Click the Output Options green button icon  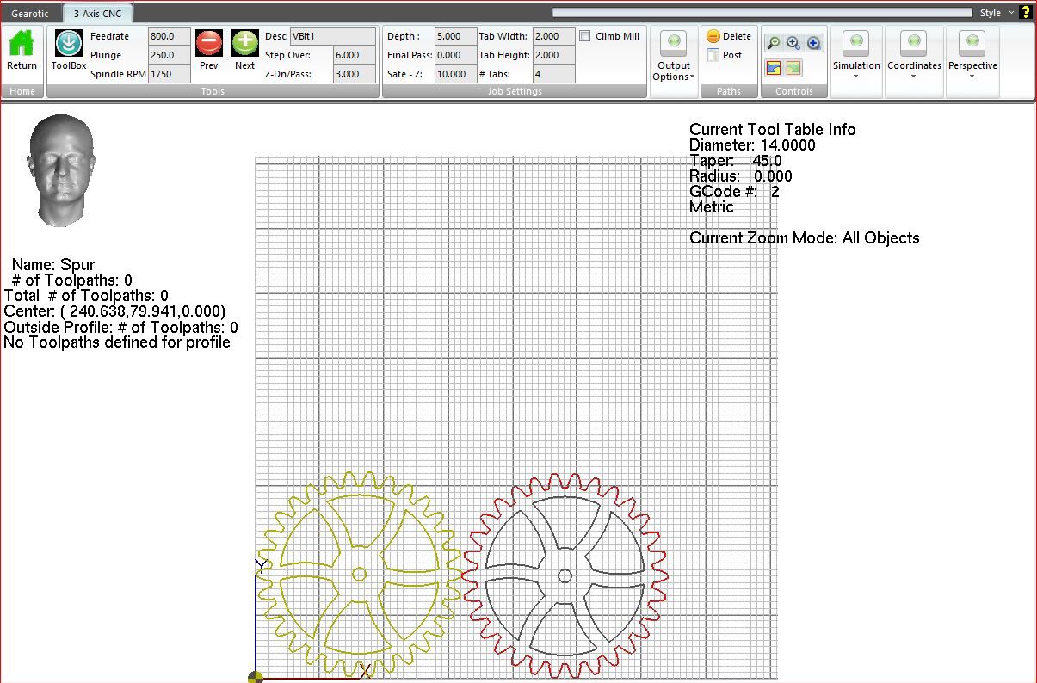[x=674, y=42]
